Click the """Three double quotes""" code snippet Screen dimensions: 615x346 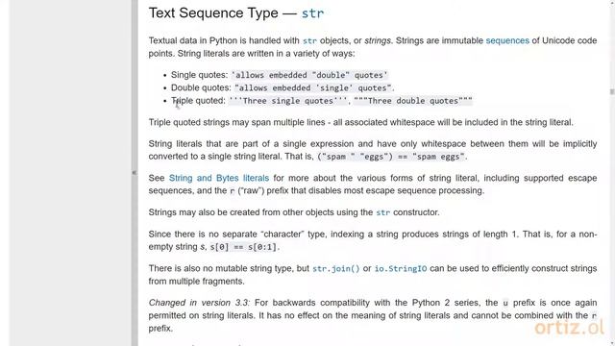tap(413, 101)
